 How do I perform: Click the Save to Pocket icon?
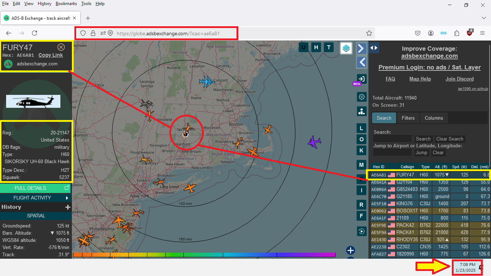pyautogui.click(x=418, y=33)
